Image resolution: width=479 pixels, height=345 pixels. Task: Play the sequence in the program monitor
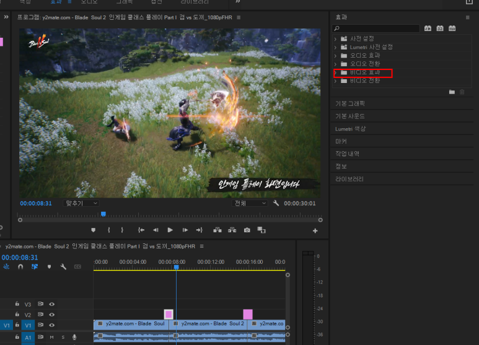170,230
